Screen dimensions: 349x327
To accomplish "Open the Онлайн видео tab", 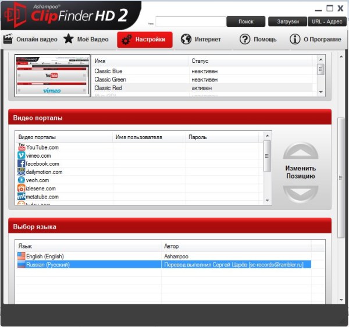I will [30, 40].
